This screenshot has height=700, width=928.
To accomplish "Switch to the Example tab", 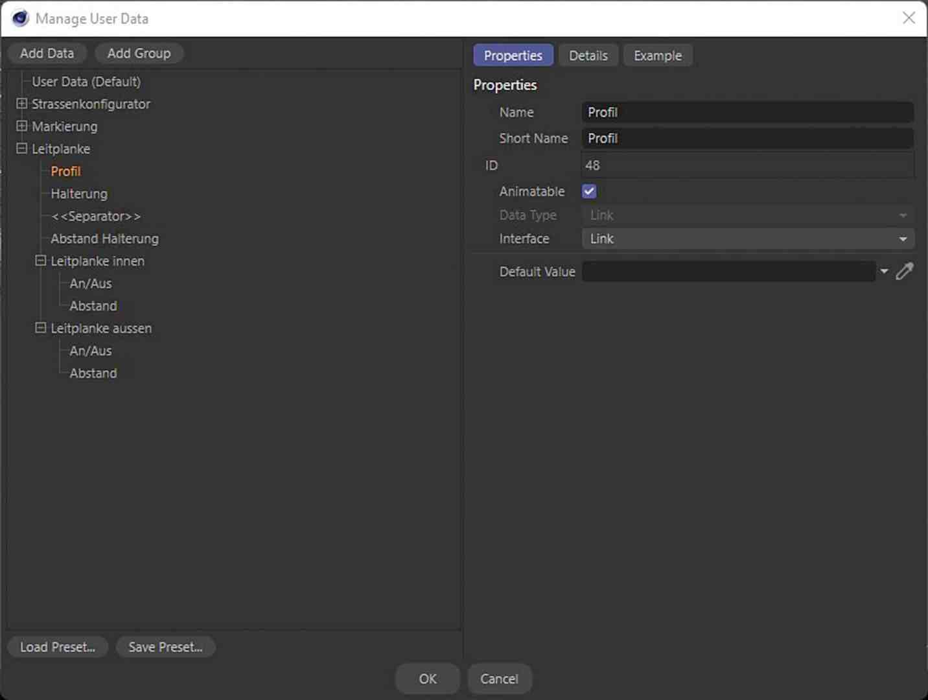I will click(x=658, y=55).
